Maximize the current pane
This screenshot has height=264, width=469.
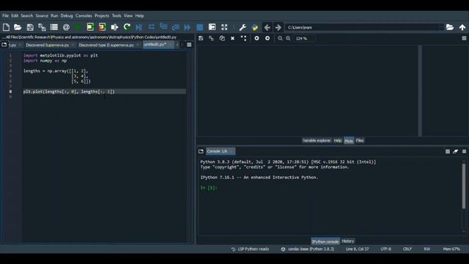tap(212, 27)
